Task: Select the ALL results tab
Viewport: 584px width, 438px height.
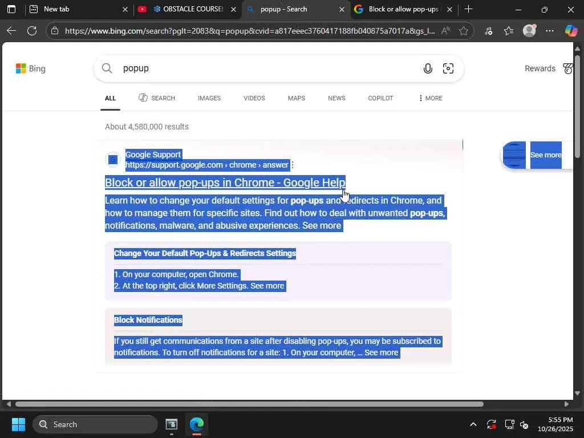Action: coord(110,98)
